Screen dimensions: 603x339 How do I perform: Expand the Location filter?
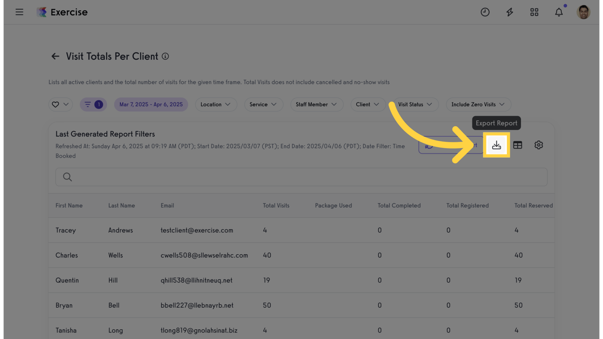[216, 105]
